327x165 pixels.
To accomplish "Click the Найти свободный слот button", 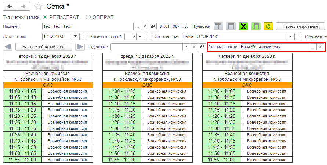I will pyautogui.click(x=44, y=47).
